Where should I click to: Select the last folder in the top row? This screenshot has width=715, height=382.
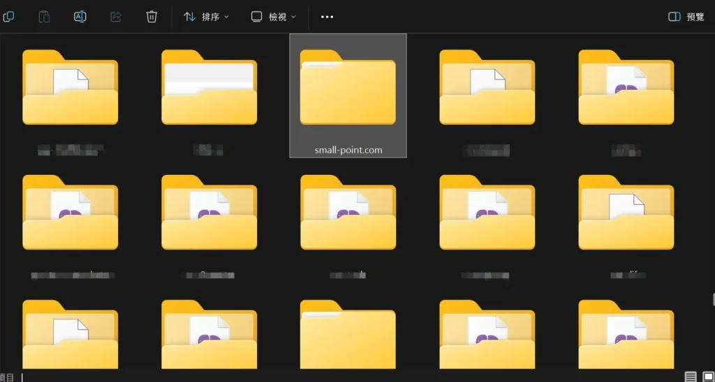pos(626,89)
